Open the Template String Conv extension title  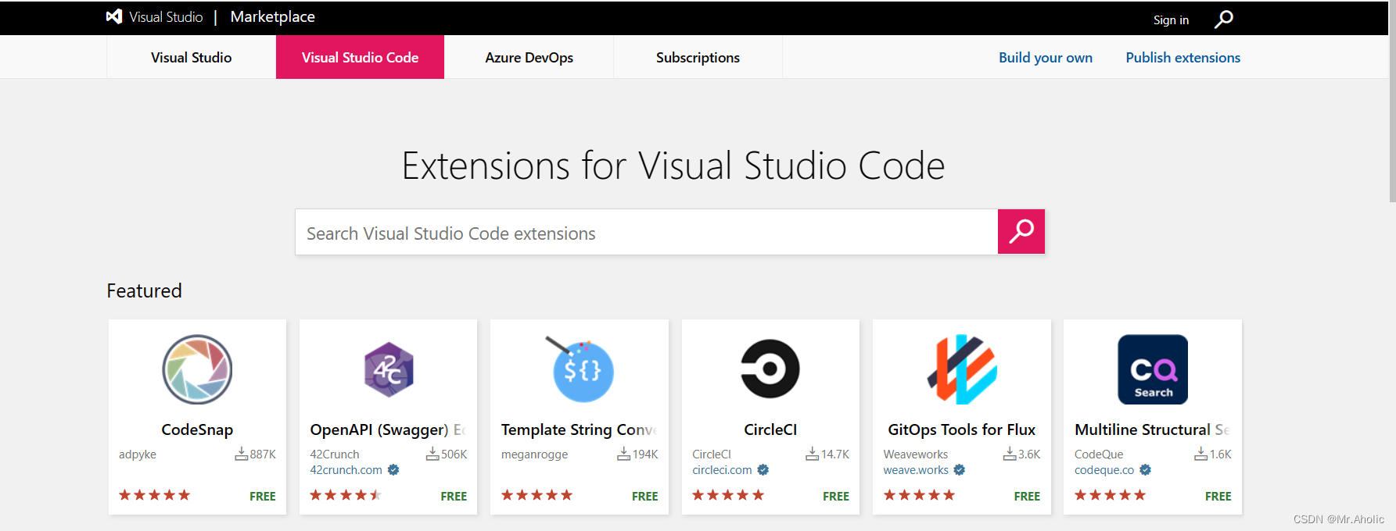[x=579, y=429]
